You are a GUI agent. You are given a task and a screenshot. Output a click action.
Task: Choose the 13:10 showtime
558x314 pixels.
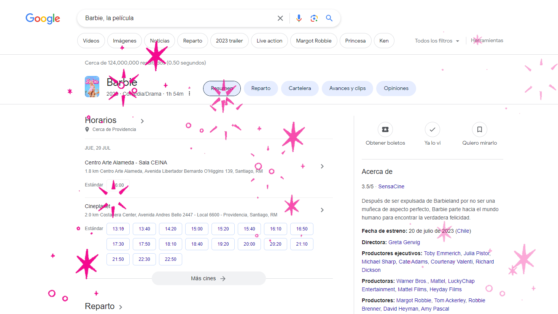click(x=118, y=229)
